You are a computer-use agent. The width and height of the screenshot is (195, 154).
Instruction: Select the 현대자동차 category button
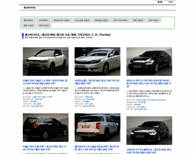[x=28, y=20]
